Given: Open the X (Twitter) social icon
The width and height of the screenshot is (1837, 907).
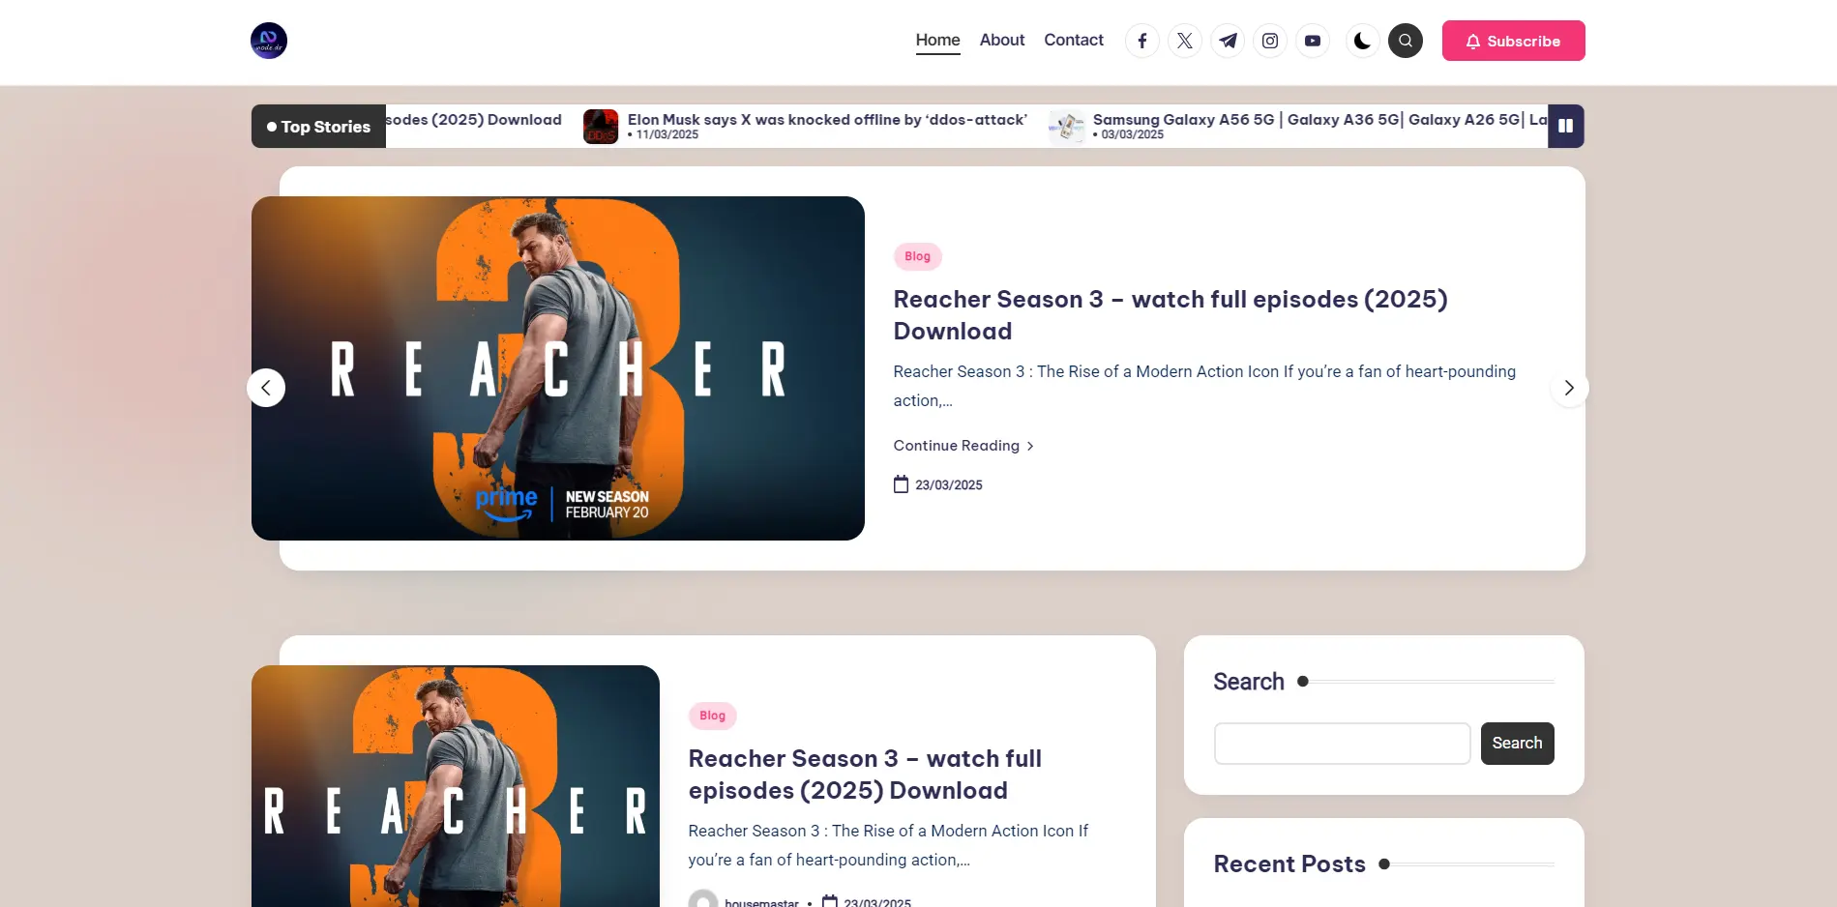Looking at the screenshot, I should click(x=1185, y=41).
